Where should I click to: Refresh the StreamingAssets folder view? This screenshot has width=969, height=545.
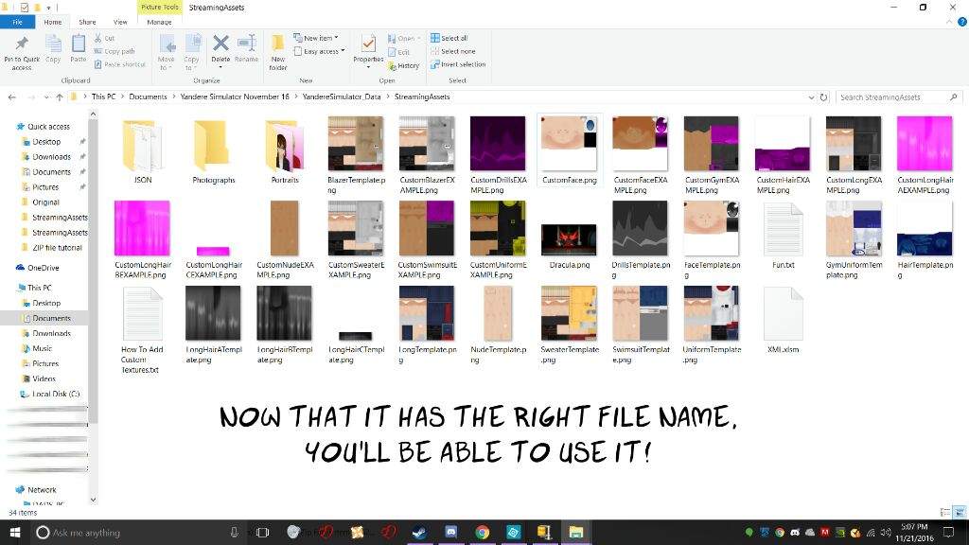point(823,97)
